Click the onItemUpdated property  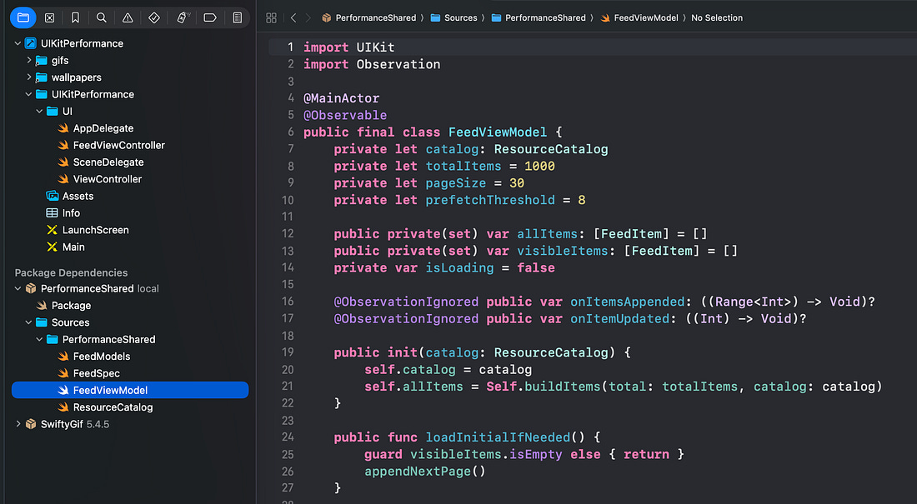[620, 319]
